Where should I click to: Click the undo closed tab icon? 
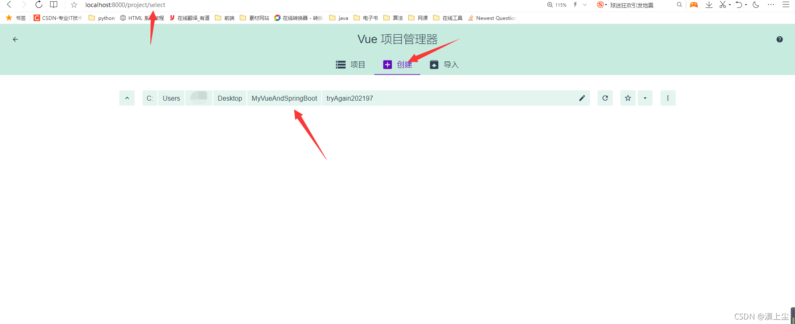739,5
